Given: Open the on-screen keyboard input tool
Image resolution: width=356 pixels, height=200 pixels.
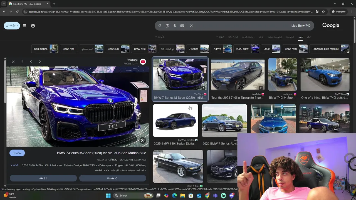Looking at the screenshot, I should point(182,26).
